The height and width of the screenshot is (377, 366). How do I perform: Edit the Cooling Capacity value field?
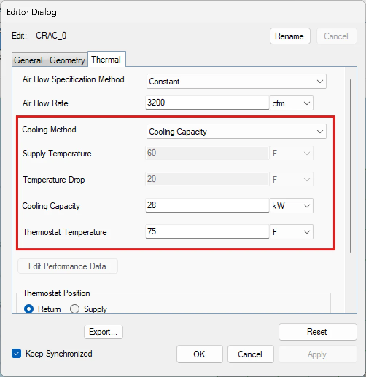pyautogui.click(x=207, y=205)
